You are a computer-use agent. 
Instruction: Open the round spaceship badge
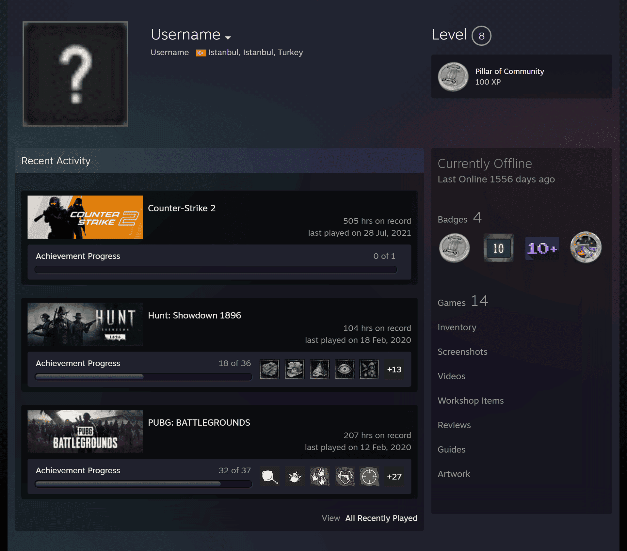(586, 247)
